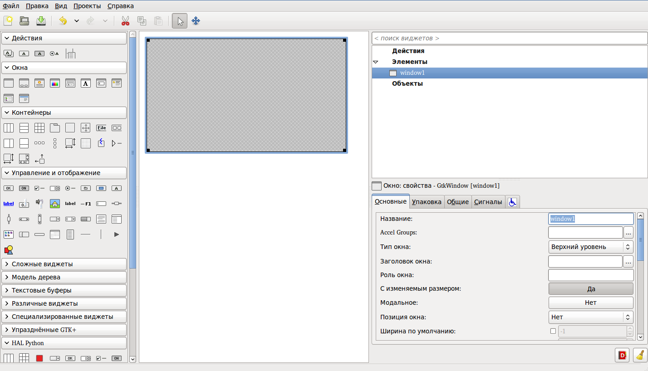
Task: Enable the 'Ширина по умолчанию' checkbox
Action: [553, 331]
